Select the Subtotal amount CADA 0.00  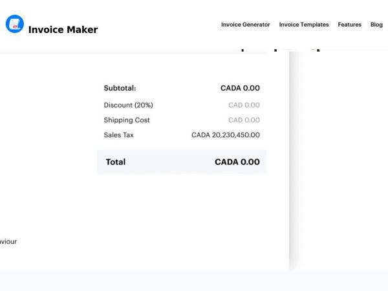click(240, 88)
